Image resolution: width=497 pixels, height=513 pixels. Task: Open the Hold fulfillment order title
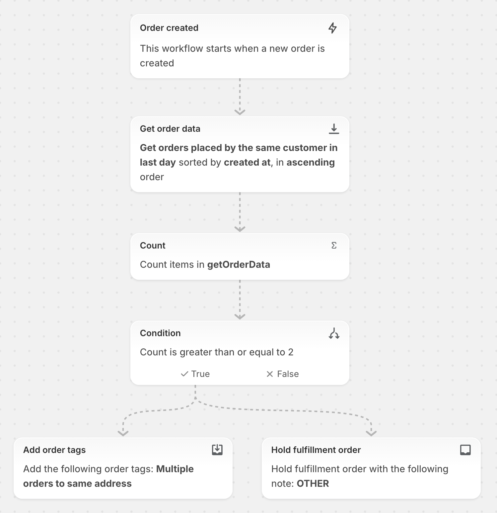tap(316, 450)
